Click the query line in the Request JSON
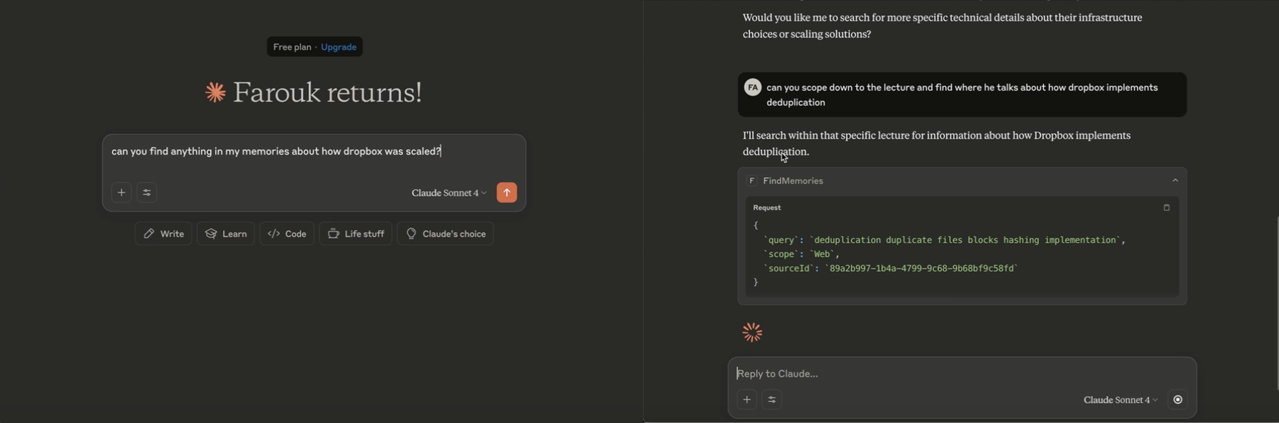 pyautogui.click(x=944, y=240)
